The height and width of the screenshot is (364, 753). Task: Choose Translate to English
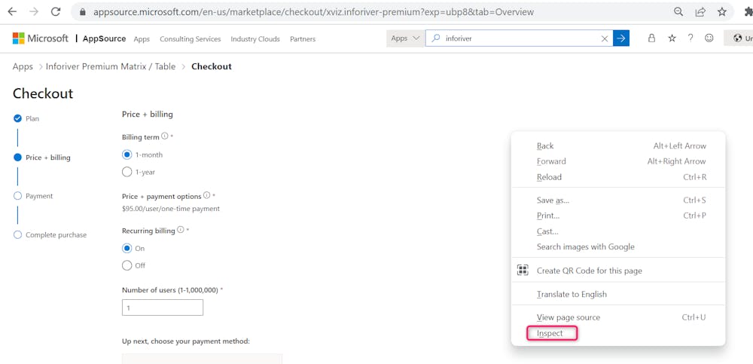[x=618, y=294]
